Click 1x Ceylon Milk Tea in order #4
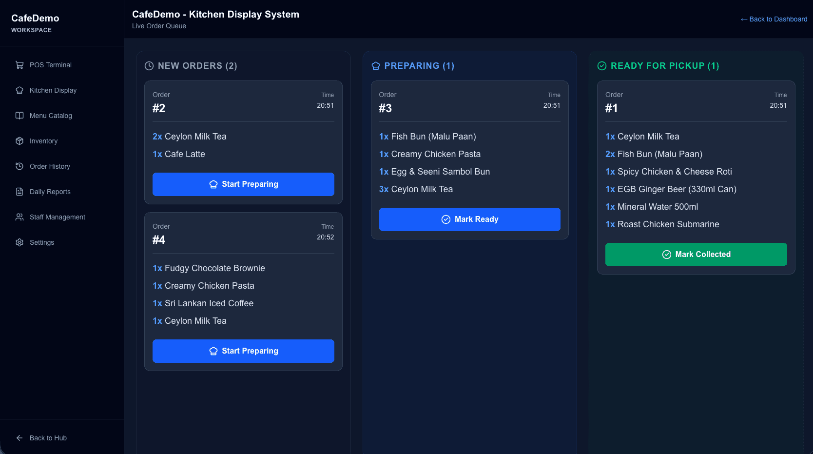The height and width of the screenshot is (454, 813). 190,321
